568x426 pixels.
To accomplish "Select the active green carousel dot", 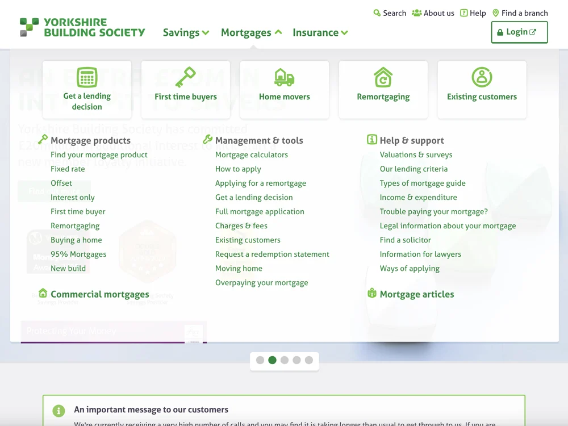I will click(273, 360).
